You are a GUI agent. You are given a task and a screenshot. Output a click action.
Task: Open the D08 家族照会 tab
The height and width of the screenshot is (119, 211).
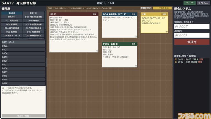point(12,32)
